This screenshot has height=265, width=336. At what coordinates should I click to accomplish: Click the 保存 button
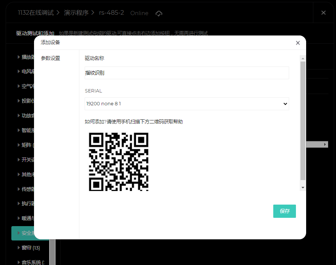click(x=284, y=211)
